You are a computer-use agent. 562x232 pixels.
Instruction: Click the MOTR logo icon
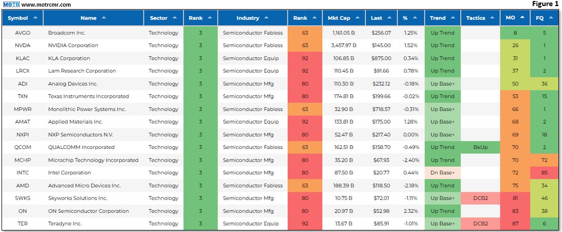(x=11, y=5)
